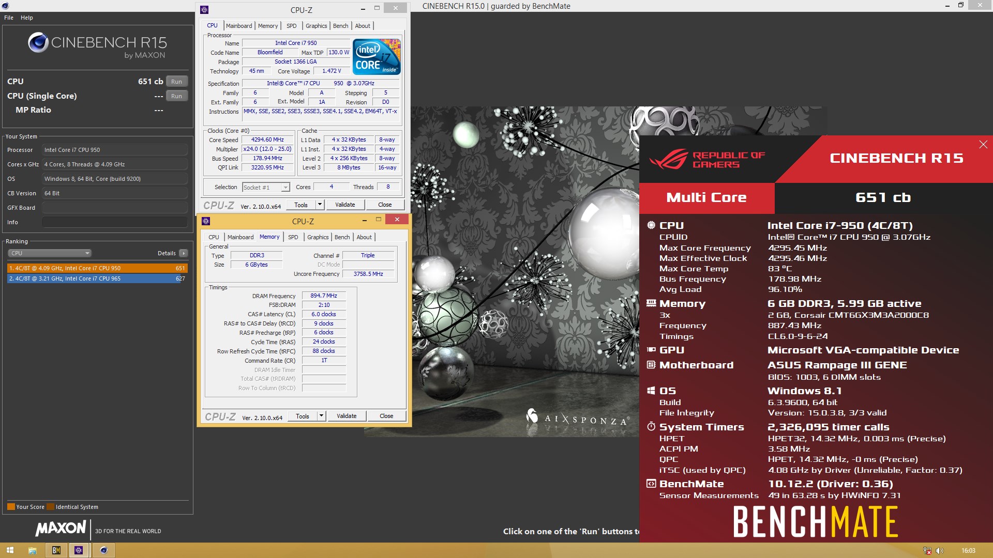Click the Cinebench app icon in taskbar
Viewport: 993px width, 558px height.
[x=103, y=550]
